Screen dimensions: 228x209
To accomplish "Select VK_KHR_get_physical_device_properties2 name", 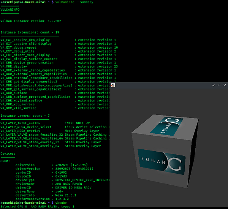I will point(36,85).
